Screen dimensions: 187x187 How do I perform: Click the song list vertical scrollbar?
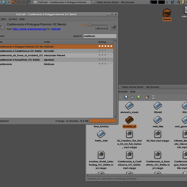[x=115, y=79]
